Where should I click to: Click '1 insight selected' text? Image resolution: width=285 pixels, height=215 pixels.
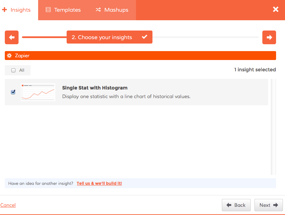pos(255,70)
